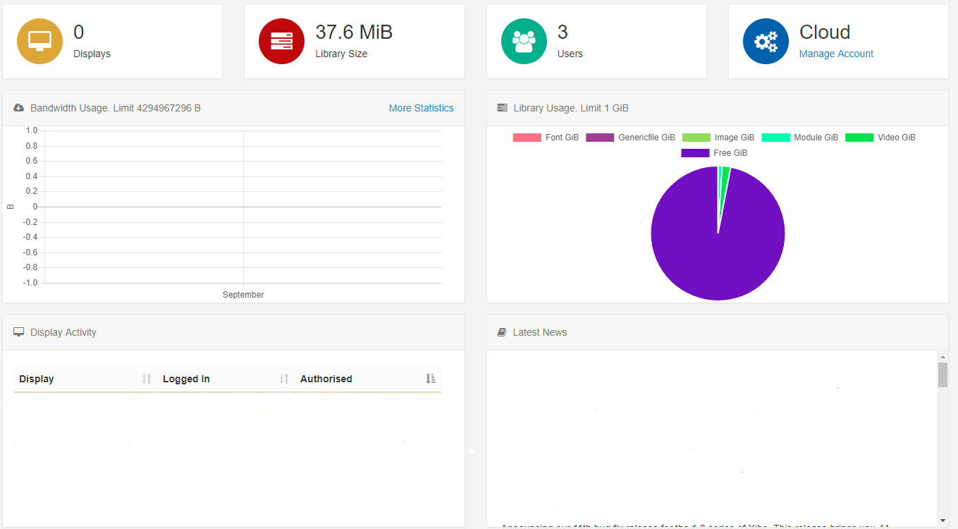Click the sort arrows on the Logged In column
Viewport: 958px width, 529px height.
(284, 379)
